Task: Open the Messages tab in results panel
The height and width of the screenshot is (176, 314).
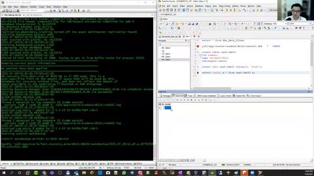Action: [x=165, y=96]
